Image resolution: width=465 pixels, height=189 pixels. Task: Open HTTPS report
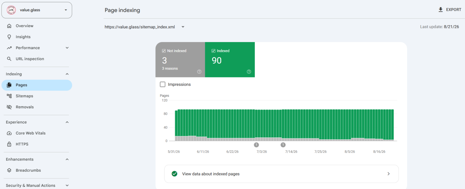coord(37,144)
